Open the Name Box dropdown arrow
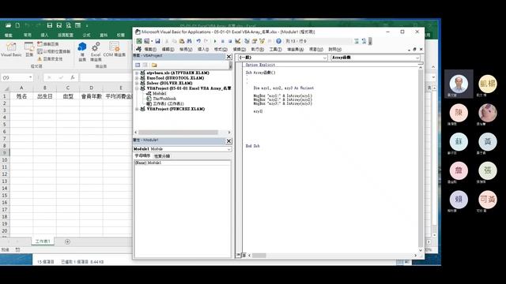 point(30,77)
